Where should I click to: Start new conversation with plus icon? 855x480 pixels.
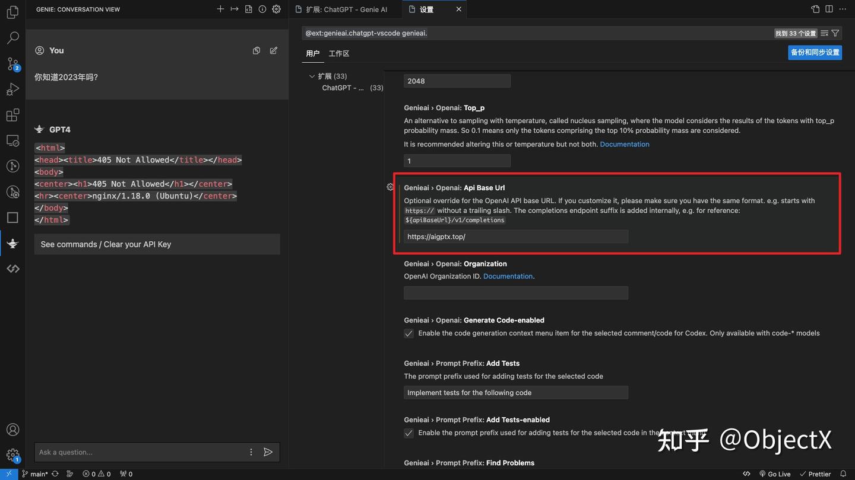pos(220,9)
